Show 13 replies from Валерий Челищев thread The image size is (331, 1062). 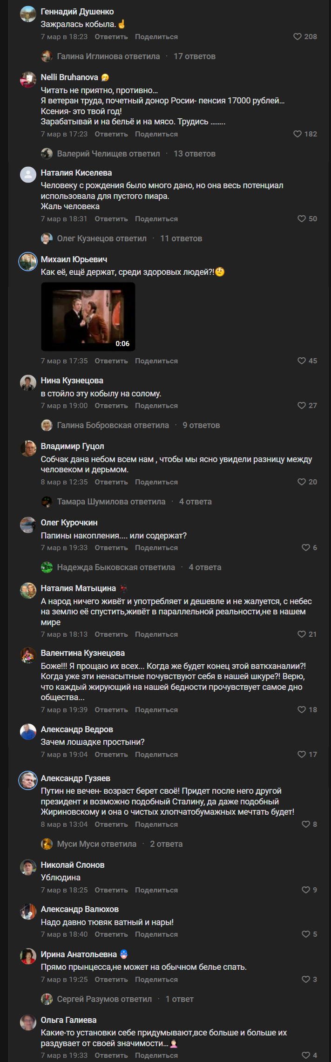click(x=194, y=154)
